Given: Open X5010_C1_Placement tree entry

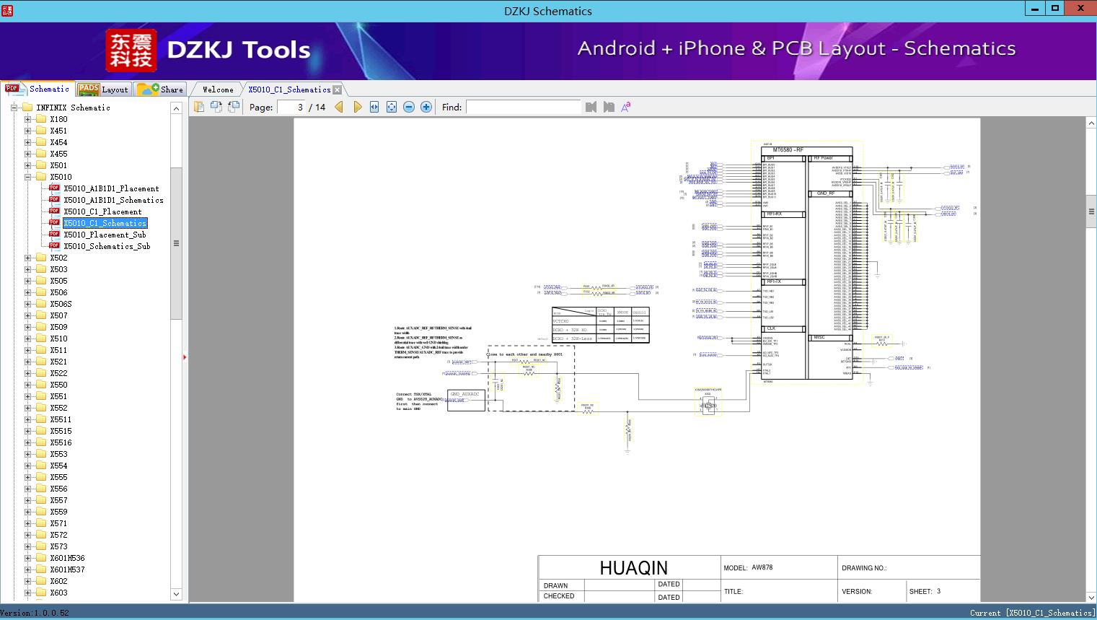Looking at the screenshot, I should click(102, 211).
